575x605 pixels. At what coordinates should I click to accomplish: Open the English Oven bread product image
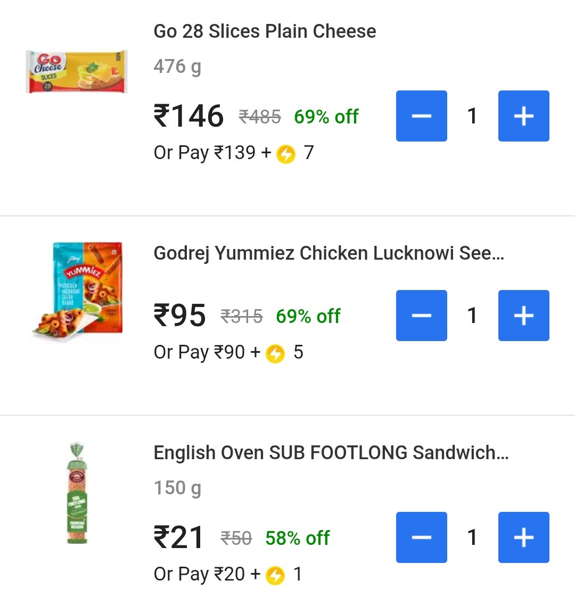[x=77, y=493]
